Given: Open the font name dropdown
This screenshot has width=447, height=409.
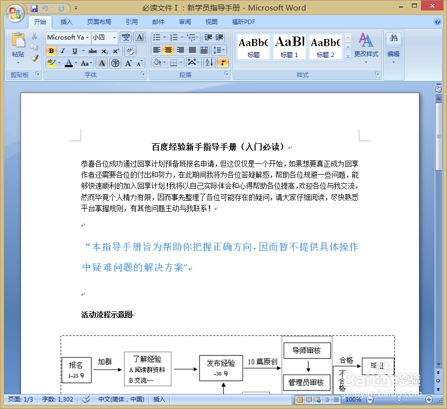Looking at the screenshot, I should (x=87, y=38).
